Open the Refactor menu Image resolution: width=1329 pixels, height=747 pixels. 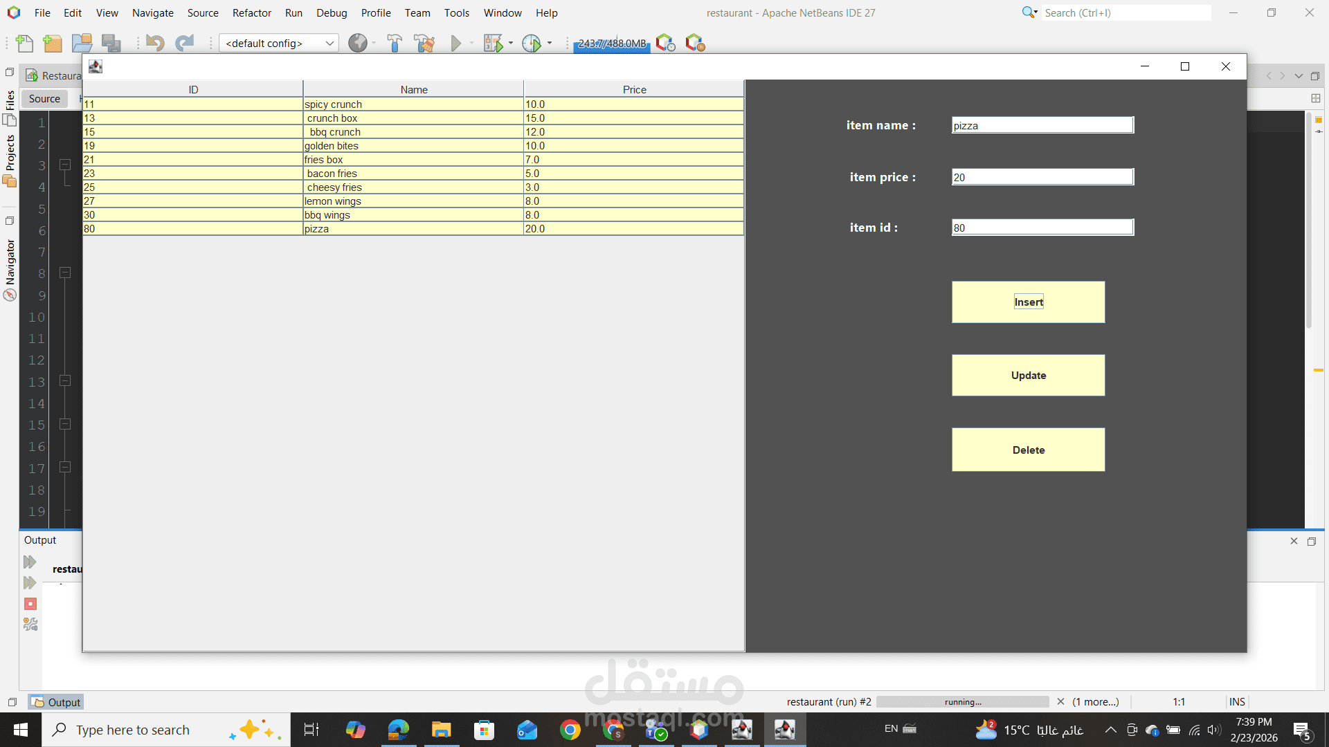pyautogui.click(x=251, y=12)
